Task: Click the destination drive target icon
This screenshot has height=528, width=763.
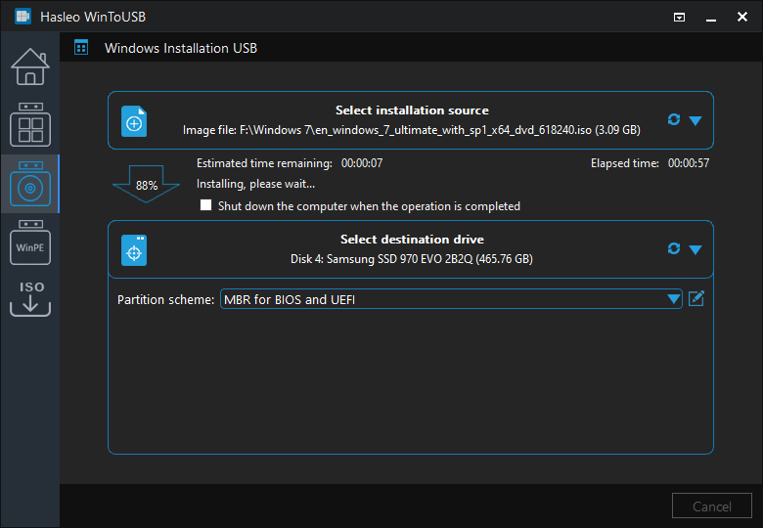Action: (x=134, y=250)
